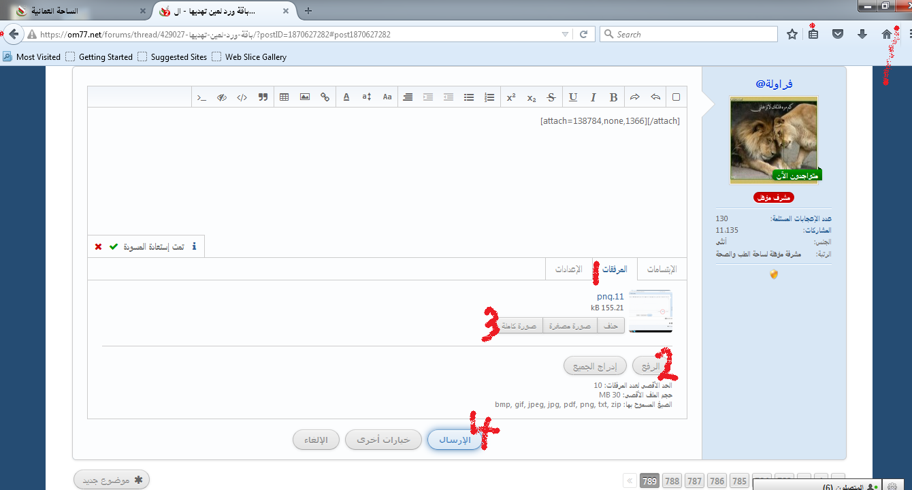The image size is (912, 490).
Task: Underline text using editor toolbar
Action: click(x=573, y=97)
